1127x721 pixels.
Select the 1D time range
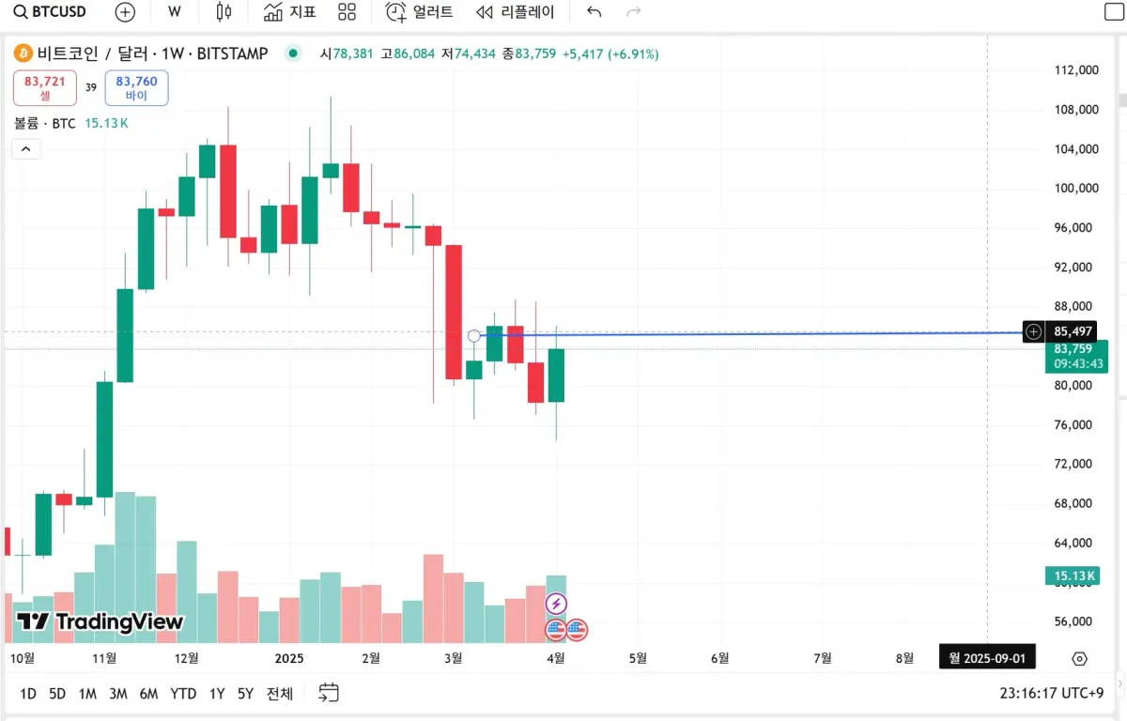coord(28,694)
